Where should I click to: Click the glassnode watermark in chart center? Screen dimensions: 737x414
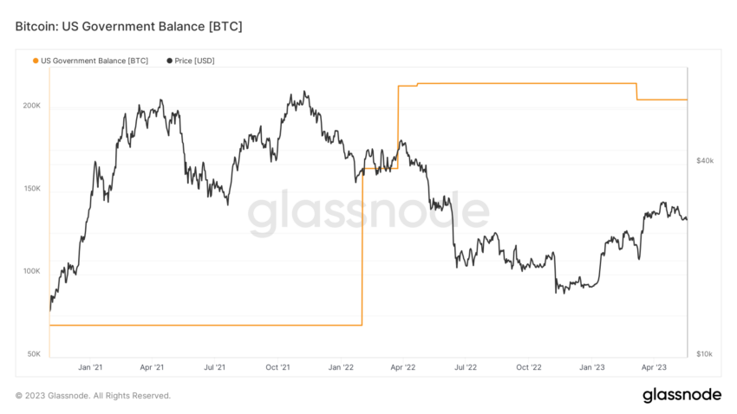tap(368, 211)
